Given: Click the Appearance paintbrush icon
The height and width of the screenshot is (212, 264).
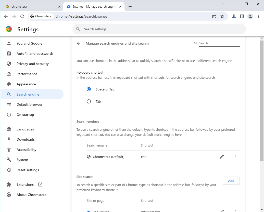Looking at the screenshot, I should pyautogui.click(x=9, y=84).
